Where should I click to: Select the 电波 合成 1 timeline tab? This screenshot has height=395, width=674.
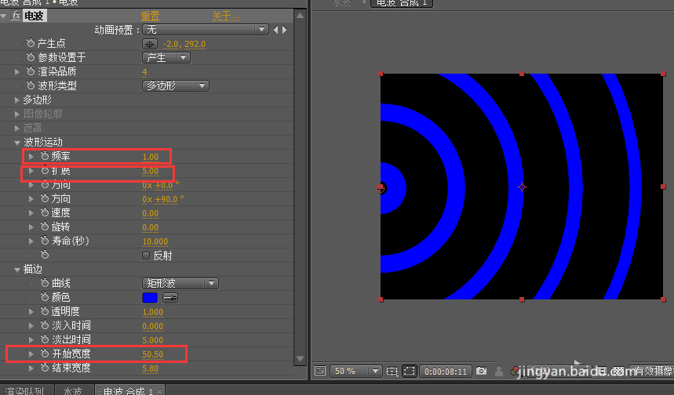128,391
